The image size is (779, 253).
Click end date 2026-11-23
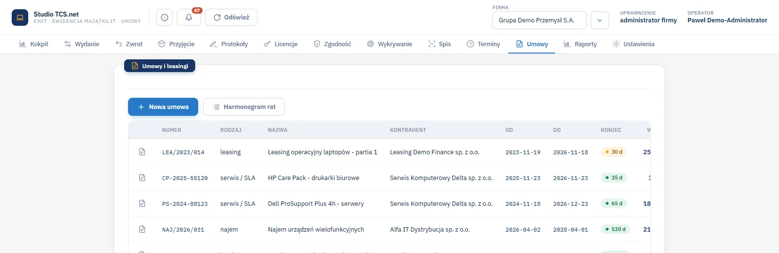pos(571,178)
